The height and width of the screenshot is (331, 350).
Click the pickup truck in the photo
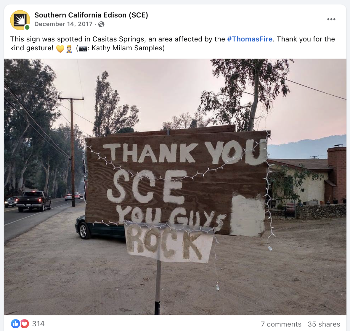[x=33, y=201]
